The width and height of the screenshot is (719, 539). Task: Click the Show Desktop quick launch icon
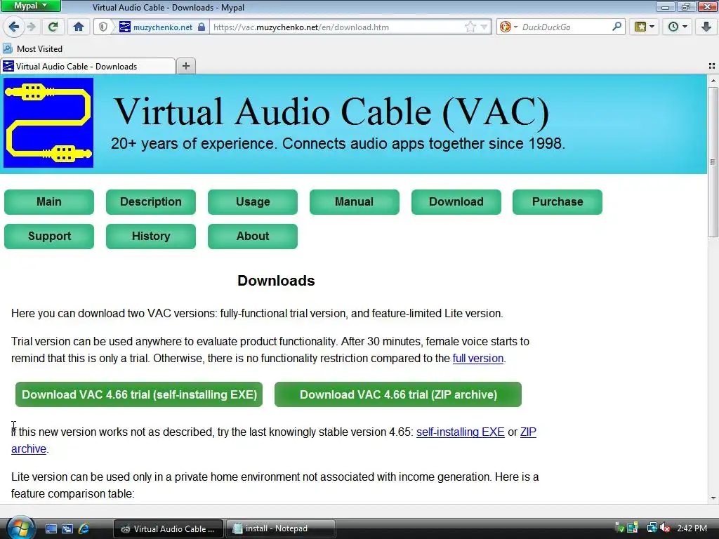(x=51, y=528)
